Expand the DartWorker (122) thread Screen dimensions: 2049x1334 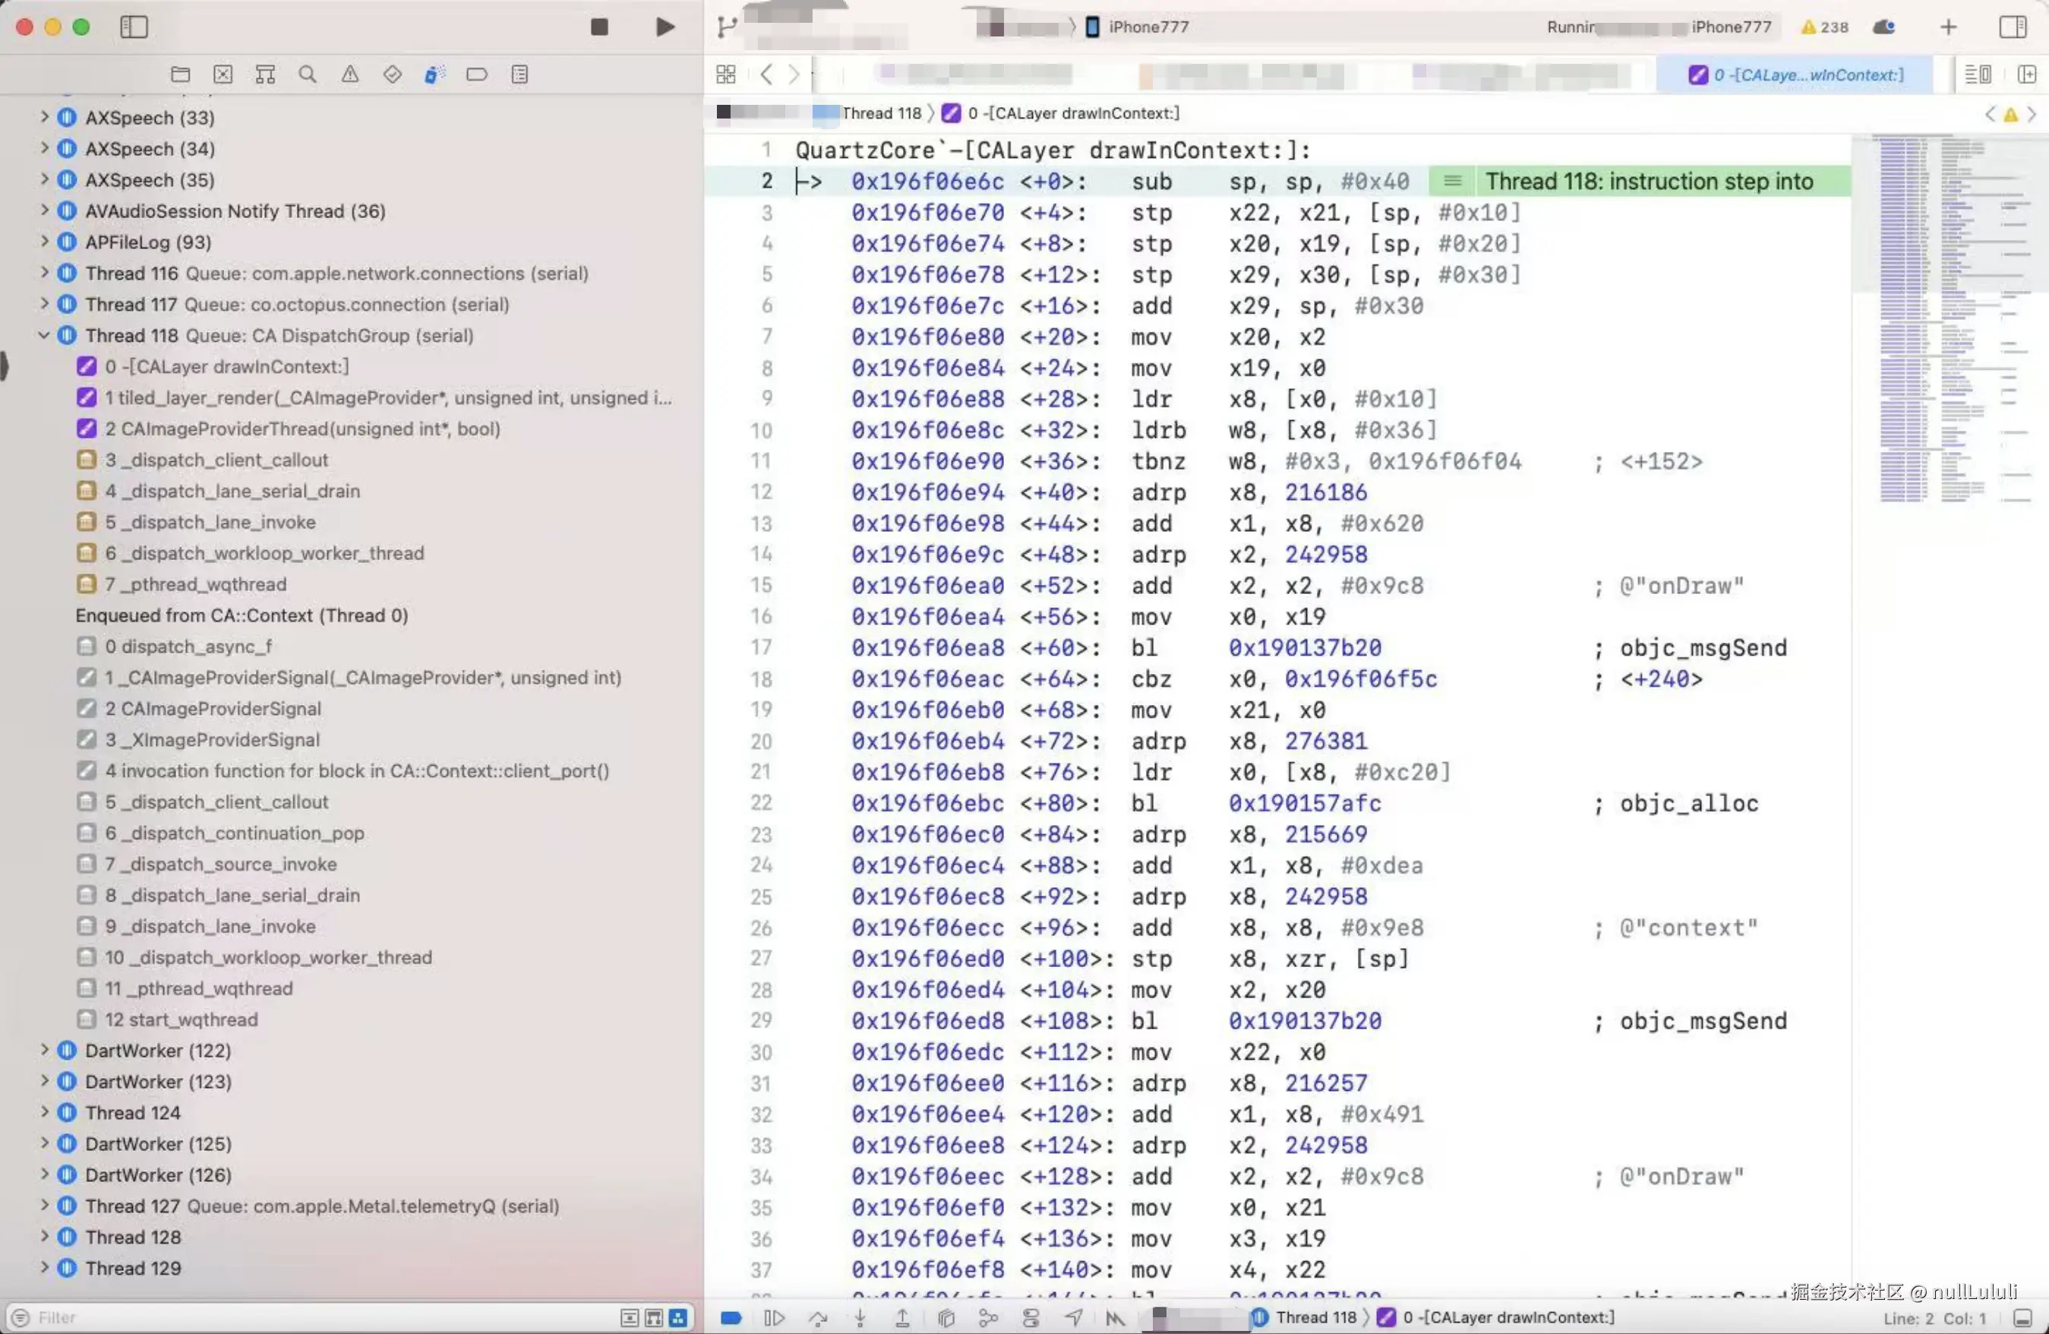click(44, 1050)
